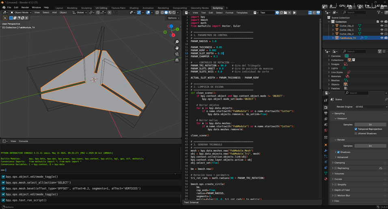388x209 pixels.
Task: Select FabModule_Tri in the outliner
Action: [348, 38]
